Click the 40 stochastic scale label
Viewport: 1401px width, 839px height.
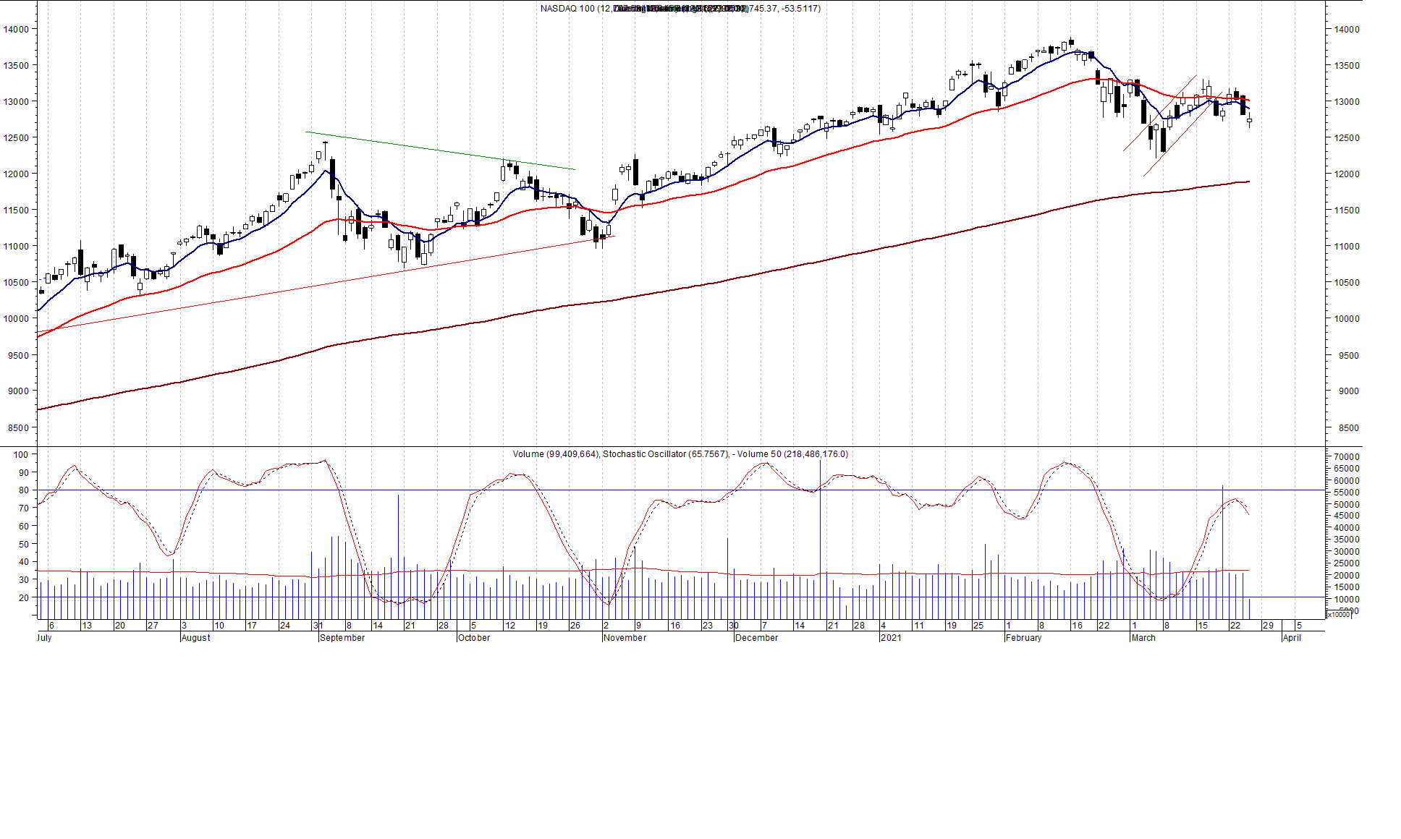click(x=24, y=562)
